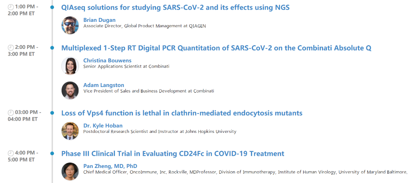Open the QIAseq solutions session title

click(x=175, y=8)
